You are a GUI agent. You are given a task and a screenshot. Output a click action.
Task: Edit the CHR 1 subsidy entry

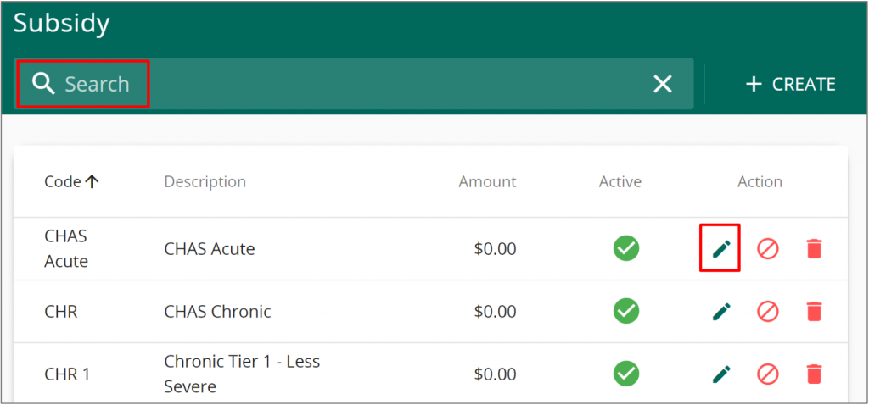point(721,374)
